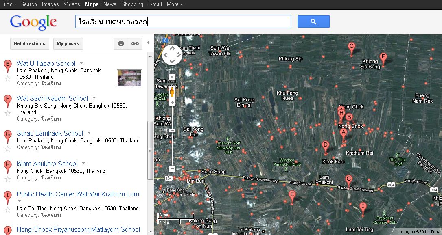Zoom out with the minus button
The height and width of the screenshot is (235, 442).
coord(172,169)
